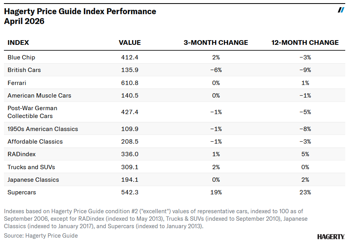Select the Ferrari row label

tap(17, 83)
